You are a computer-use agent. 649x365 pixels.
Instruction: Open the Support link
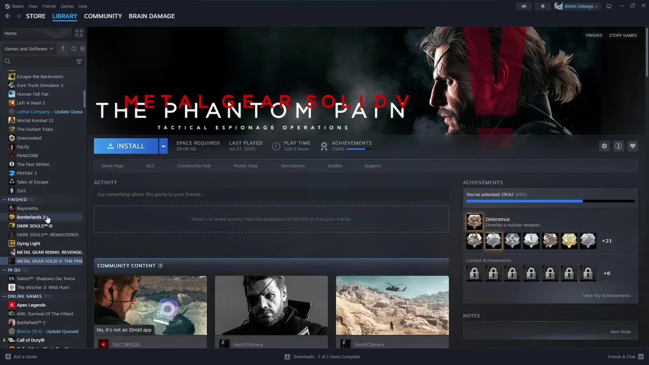pos(372,166)
